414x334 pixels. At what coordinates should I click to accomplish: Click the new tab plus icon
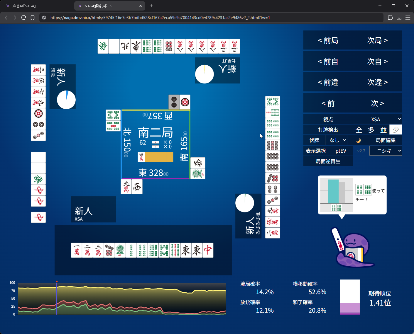[x=151, y=6]
